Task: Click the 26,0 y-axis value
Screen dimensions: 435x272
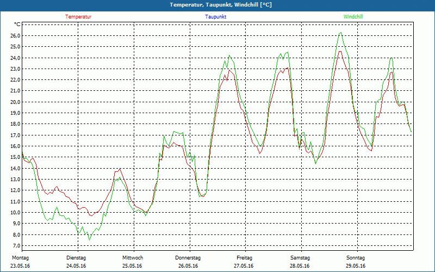Action: [x=16, y=35]
